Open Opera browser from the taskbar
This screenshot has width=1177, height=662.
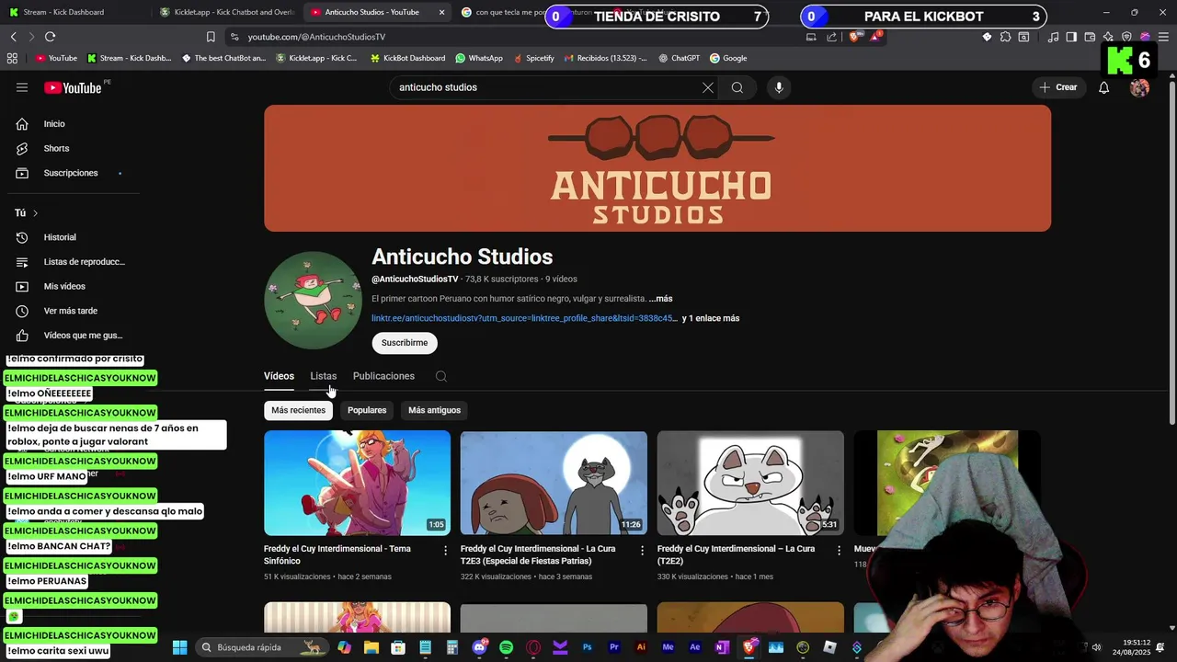pyautogui.click(x=533, y=647)
